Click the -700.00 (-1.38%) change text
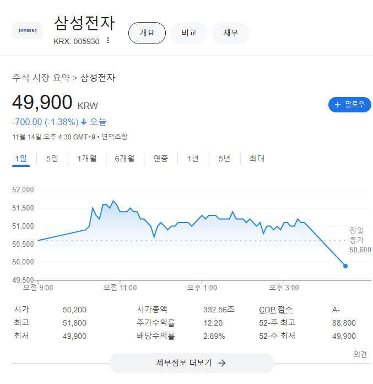Screen dimensions: 373x384 click(45, 122)
